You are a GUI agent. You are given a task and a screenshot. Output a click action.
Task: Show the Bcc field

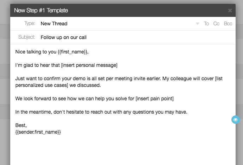pos(228,24)
